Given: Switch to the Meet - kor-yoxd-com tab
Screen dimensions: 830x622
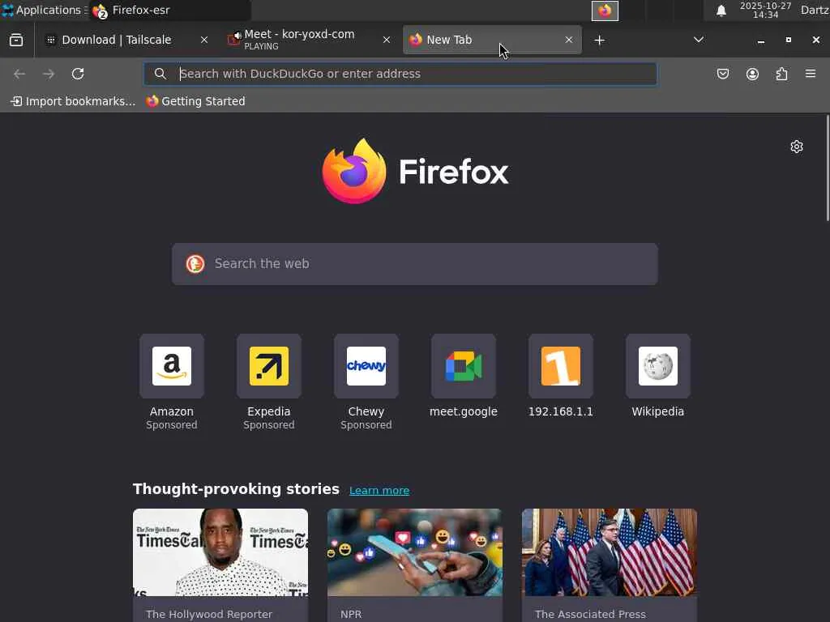Looking at the screenshot, I should tap(310, 40).
